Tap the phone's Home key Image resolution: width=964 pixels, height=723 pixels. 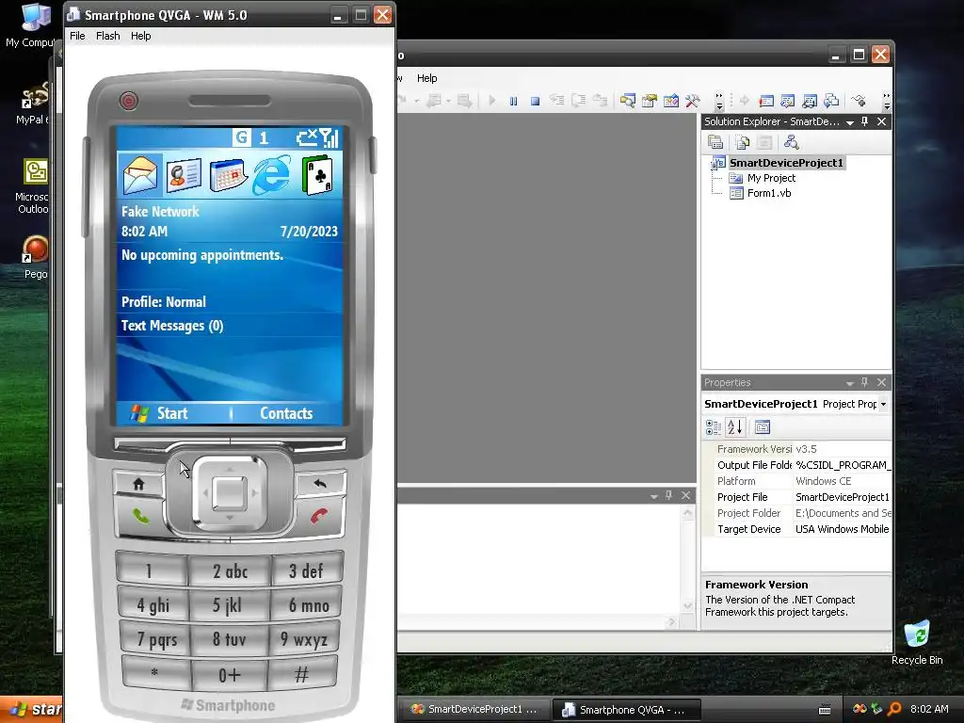click(138, 484)
